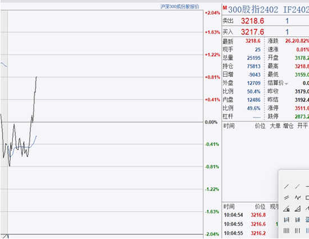Select the Gann fan triangle tool
Viewport: 309px width, 239px height.
(x=298, y=209)
